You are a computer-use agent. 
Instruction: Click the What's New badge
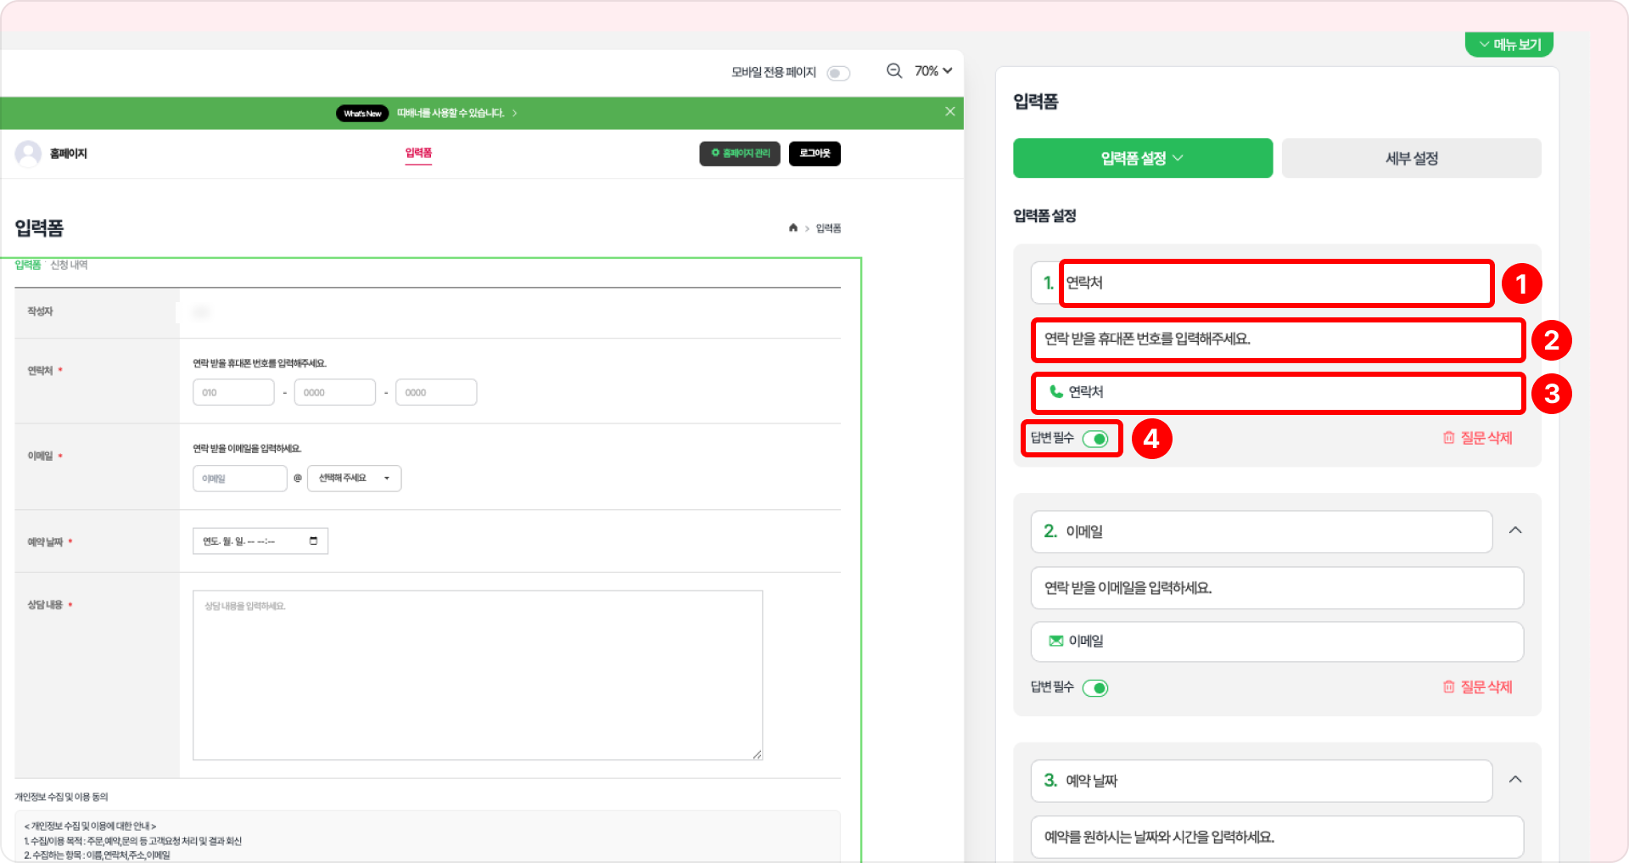362,113
